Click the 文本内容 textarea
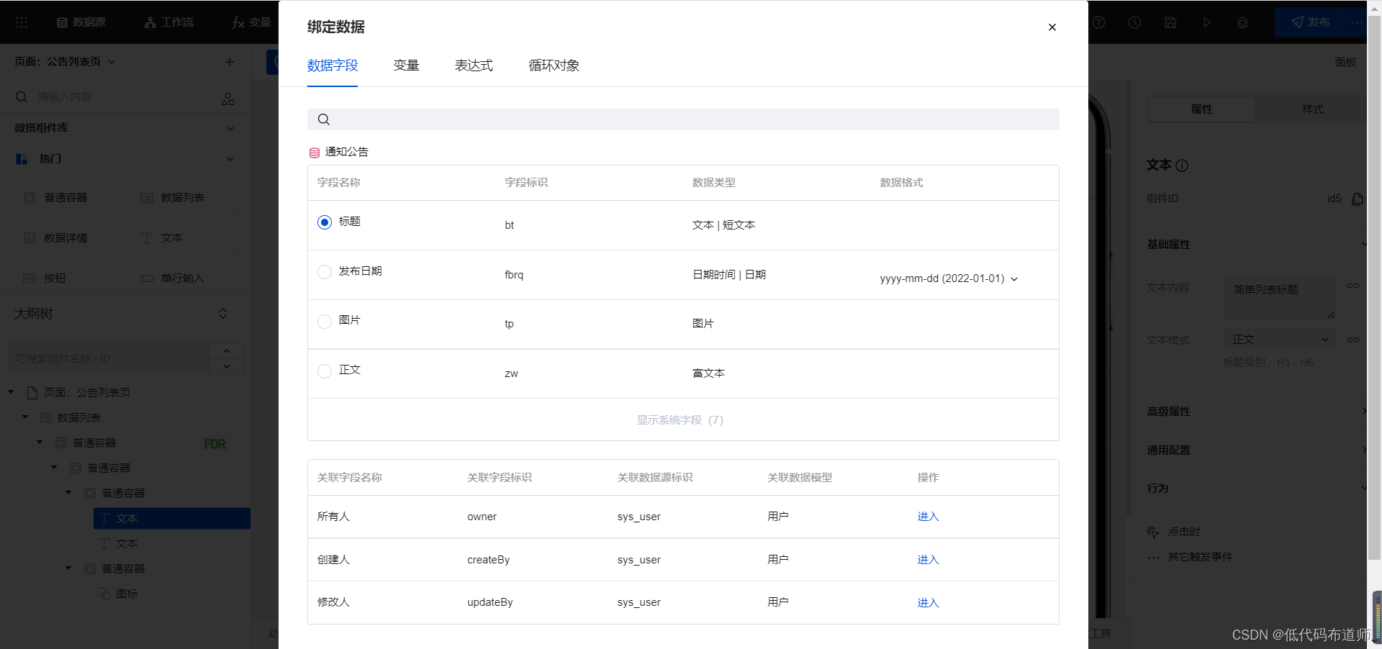 click(1280, 297)
